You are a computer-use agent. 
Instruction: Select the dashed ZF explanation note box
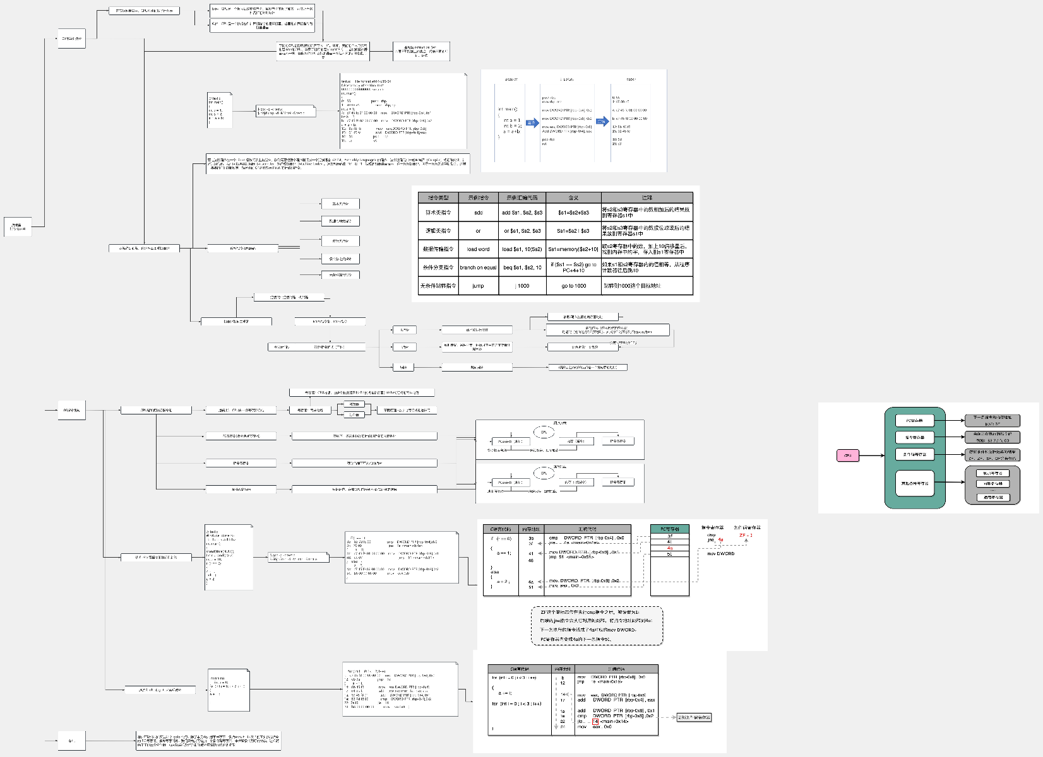[x=597, y=625]
